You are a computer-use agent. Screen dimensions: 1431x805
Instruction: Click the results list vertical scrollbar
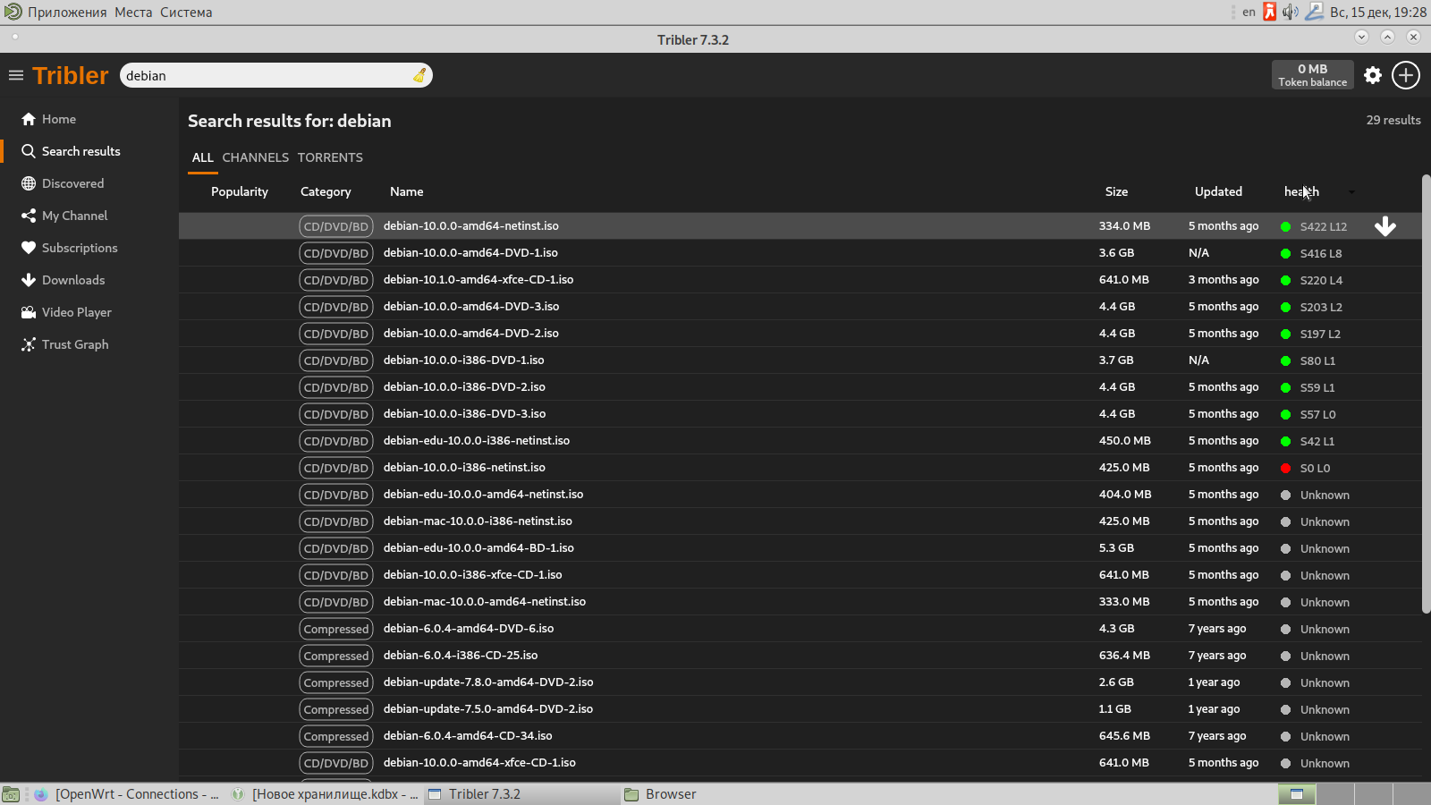[1426, 394]
